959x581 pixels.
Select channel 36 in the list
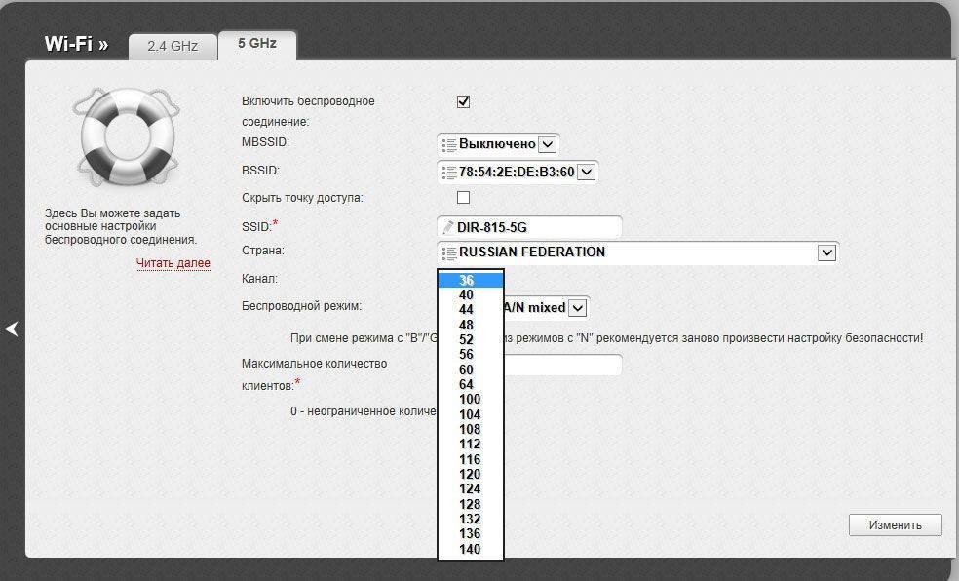[468, 281]
